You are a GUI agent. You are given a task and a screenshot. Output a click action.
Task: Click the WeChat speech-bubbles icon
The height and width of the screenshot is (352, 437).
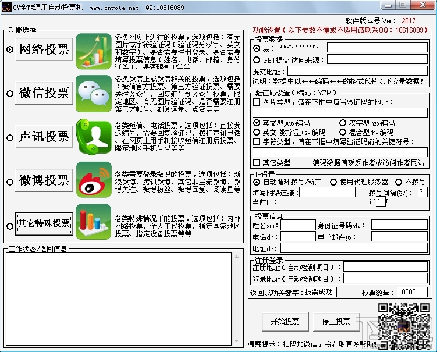[94, 94]
